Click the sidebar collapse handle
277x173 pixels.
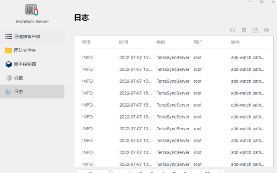pos(68,88)
